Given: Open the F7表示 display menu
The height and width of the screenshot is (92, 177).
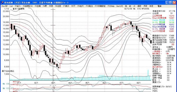Looking at the screenshot, I should click(66, 6).
